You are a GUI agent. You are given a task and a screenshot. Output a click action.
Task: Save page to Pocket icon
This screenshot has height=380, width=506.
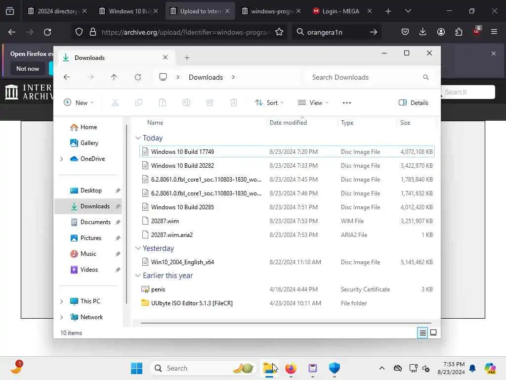click(405, 32)
